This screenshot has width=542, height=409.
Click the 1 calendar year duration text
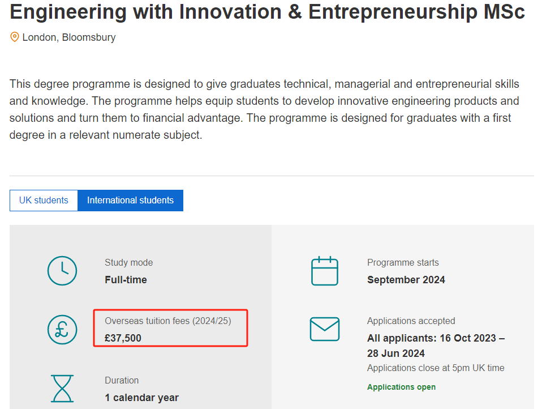[141, 398]
